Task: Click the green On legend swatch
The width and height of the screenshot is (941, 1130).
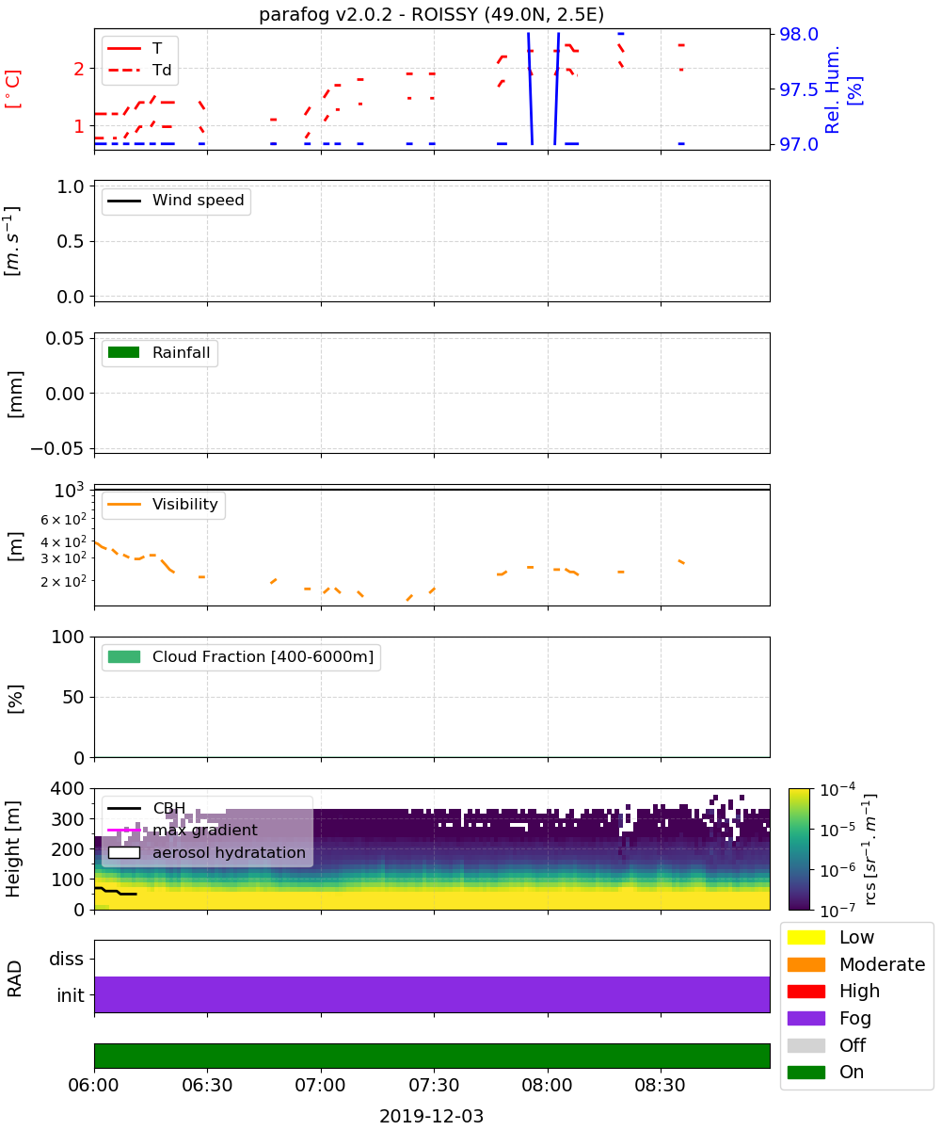Action: coord(807,1072)
